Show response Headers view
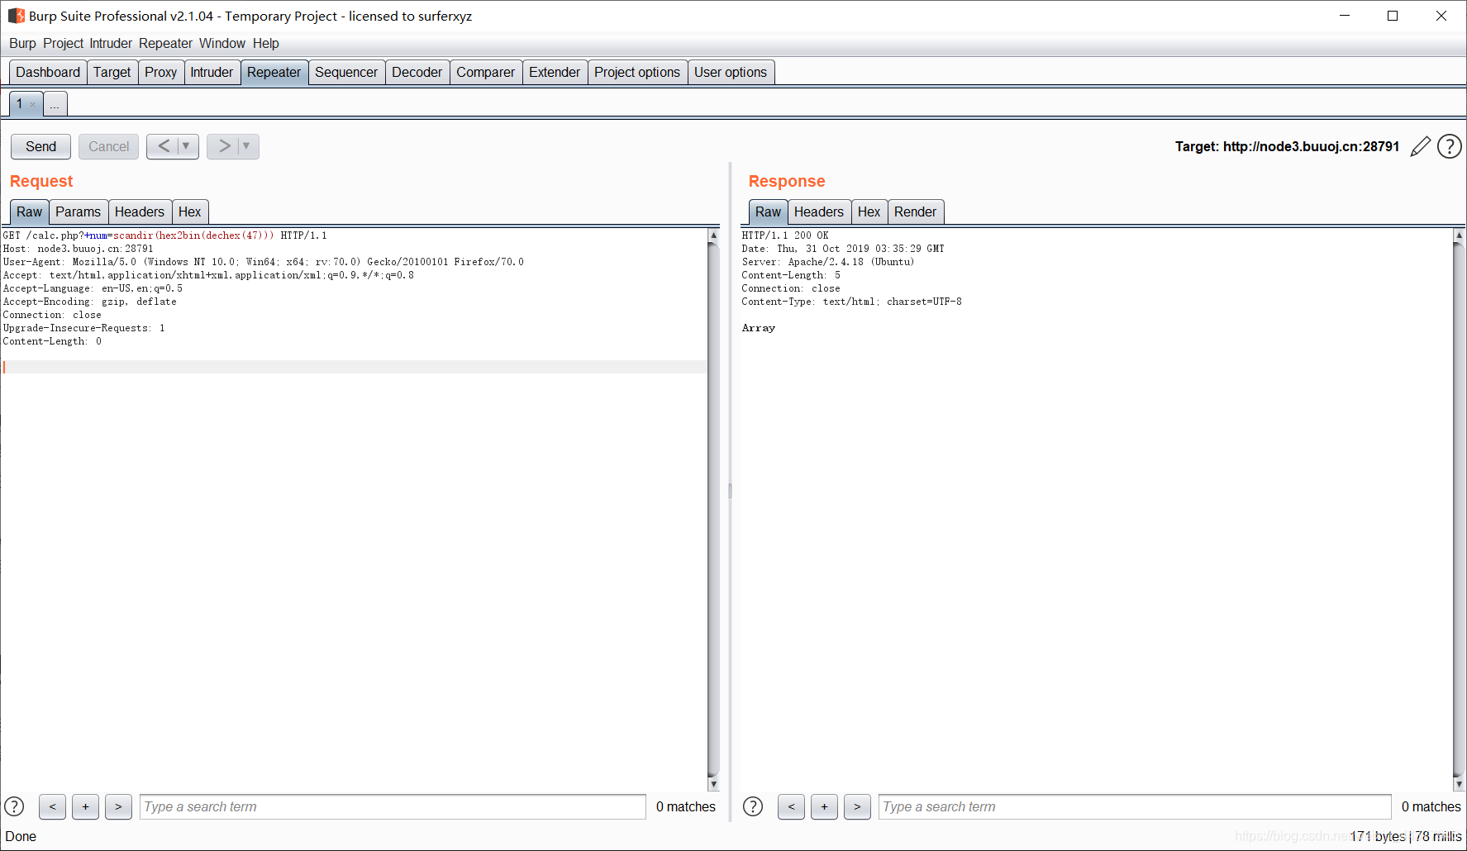Image resolution: width=1467 pixels, height=851 pixels. [x=819, y=212]
